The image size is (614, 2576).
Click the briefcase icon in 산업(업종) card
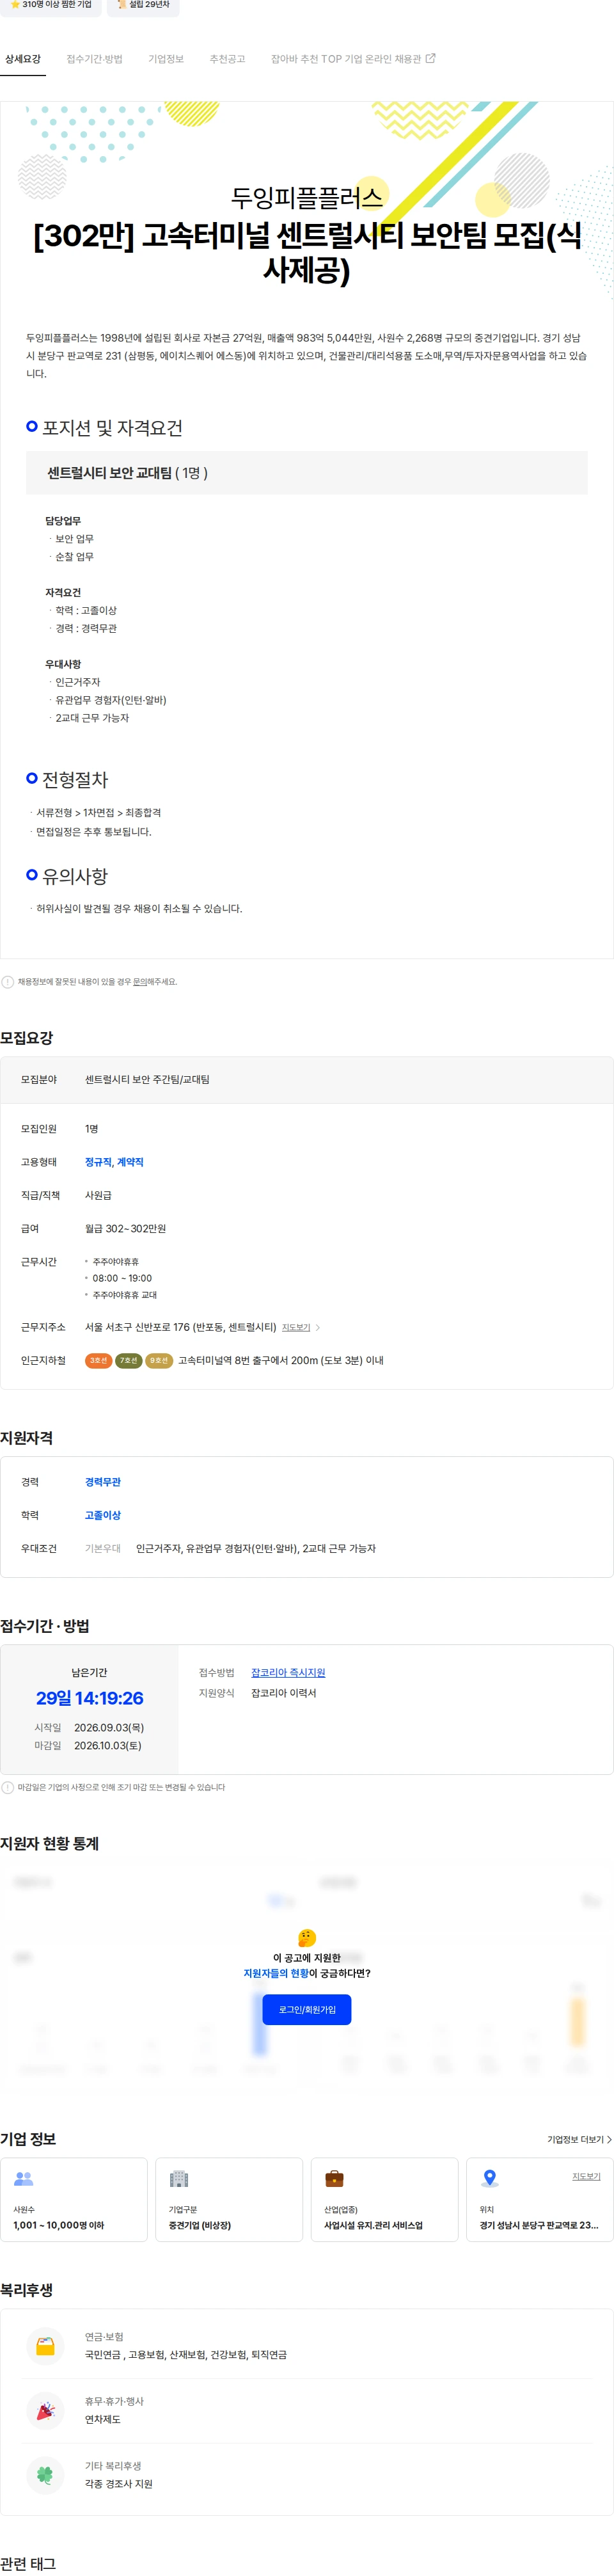click(x=335, y=2178)
